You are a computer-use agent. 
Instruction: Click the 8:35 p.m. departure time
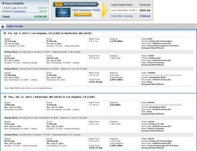point(10,141)
